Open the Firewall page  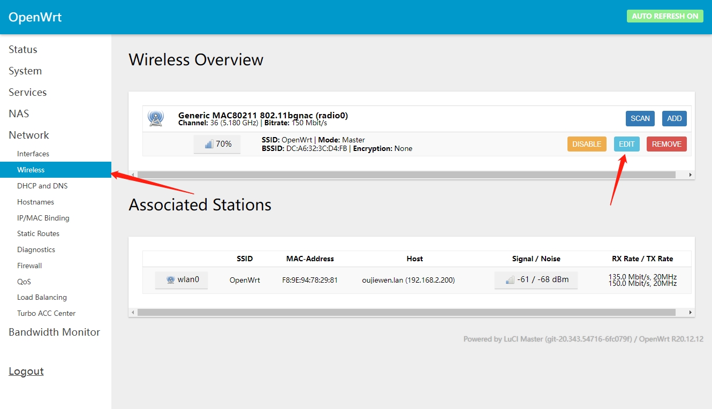point(29,266)
